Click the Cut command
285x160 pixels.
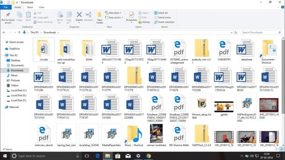pyautogui.click(x=37, y=13)
